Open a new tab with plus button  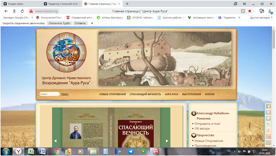[127, 4]
